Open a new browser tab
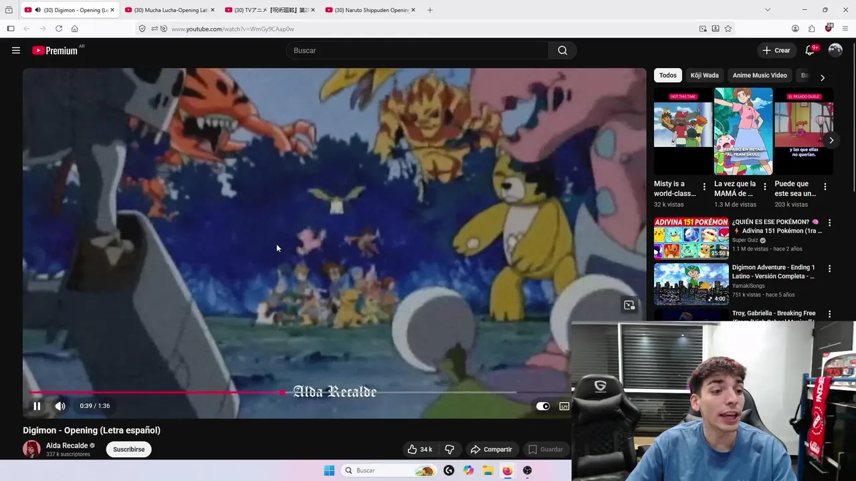856x481 pixels. coord(430,10)
